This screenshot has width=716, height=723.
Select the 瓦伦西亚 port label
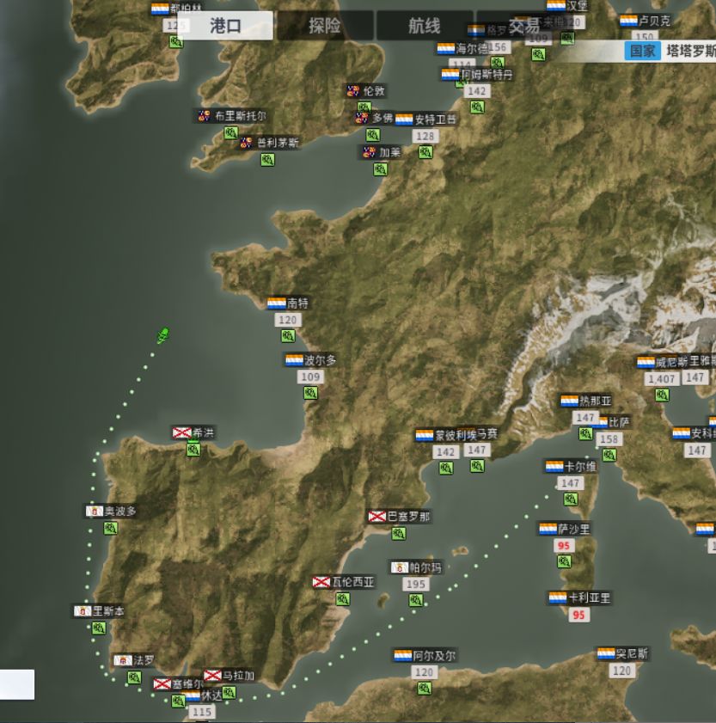pos(344,582)
